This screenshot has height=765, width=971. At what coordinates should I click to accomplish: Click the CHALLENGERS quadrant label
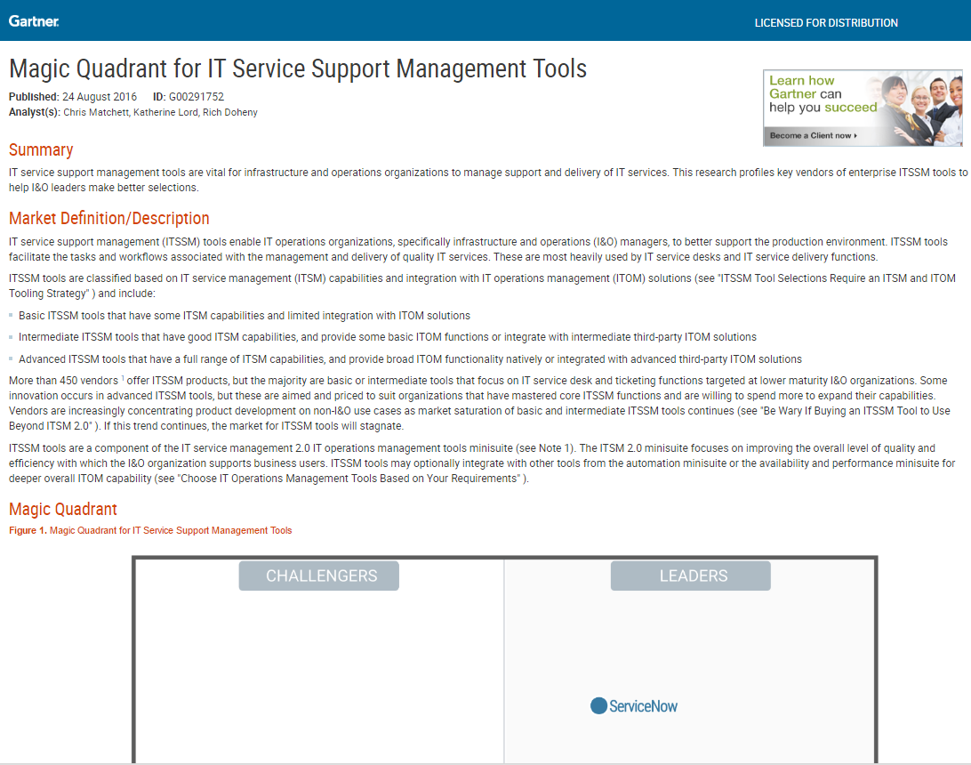pos(319,576)
